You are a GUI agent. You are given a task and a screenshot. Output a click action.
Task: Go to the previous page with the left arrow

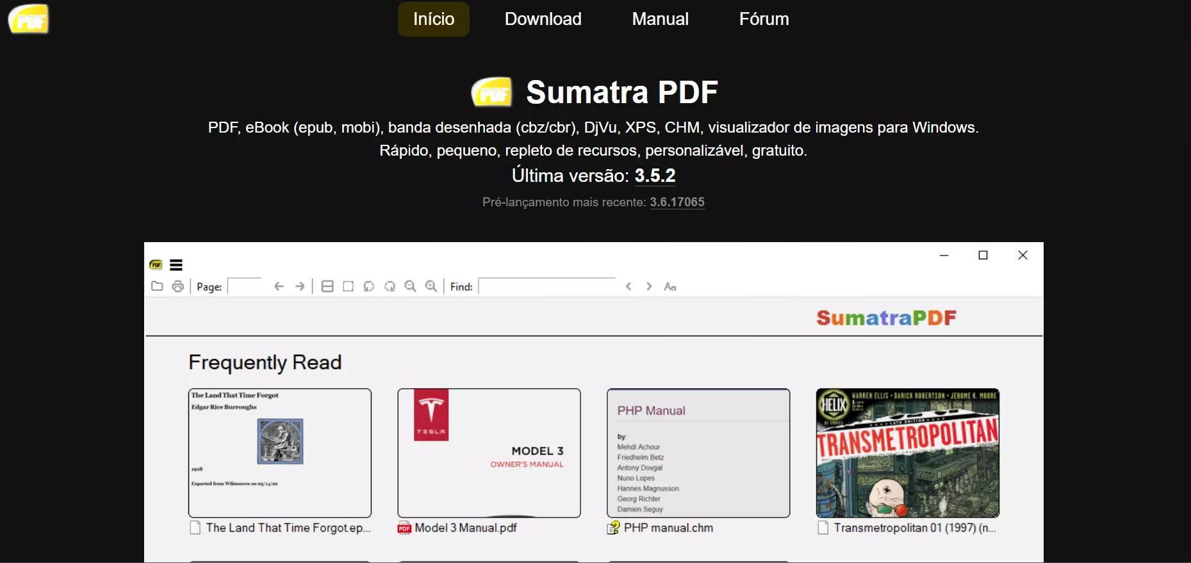(x=279, y=286)
